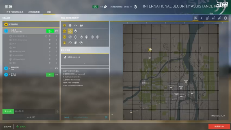Click the commander star icon in SQUADS panel
Screen dimensions: 231x130
[6, 25]
